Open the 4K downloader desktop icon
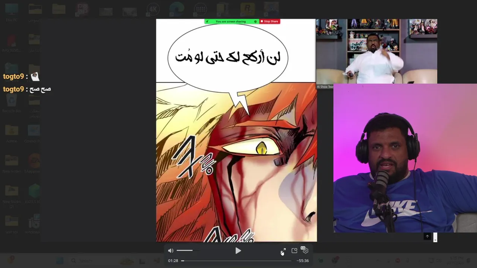The width and height of the screenshot is (477, 268). 153,10
